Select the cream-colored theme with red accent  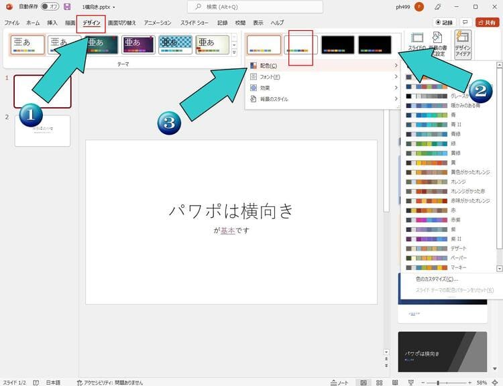[212, 44]
